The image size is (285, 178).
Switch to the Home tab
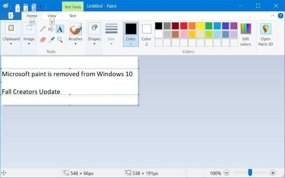click(32, 16)
